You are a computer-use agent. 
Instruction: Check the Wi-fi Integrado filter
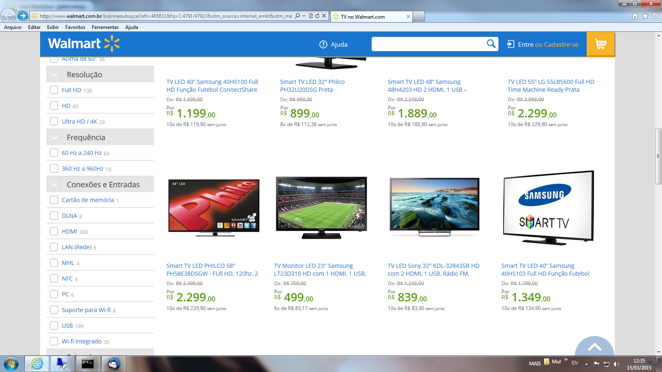(54, 341)
